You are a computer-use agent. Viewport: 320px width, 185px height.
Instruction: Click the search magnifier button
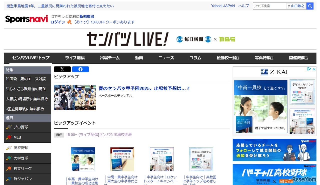coord(310,6)
